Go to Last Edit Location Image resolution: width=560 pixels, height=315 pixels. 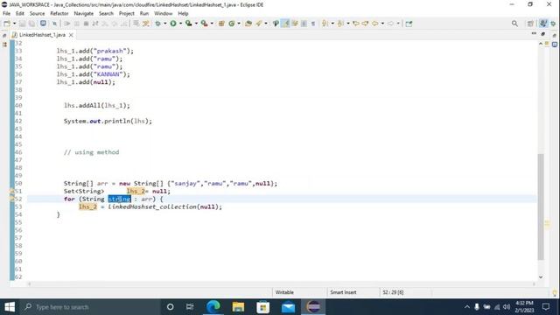(356, 24)
